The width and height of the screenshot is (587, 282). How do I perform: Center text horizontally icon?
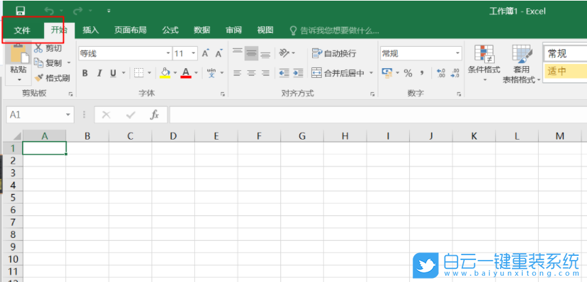coord(251,73)
